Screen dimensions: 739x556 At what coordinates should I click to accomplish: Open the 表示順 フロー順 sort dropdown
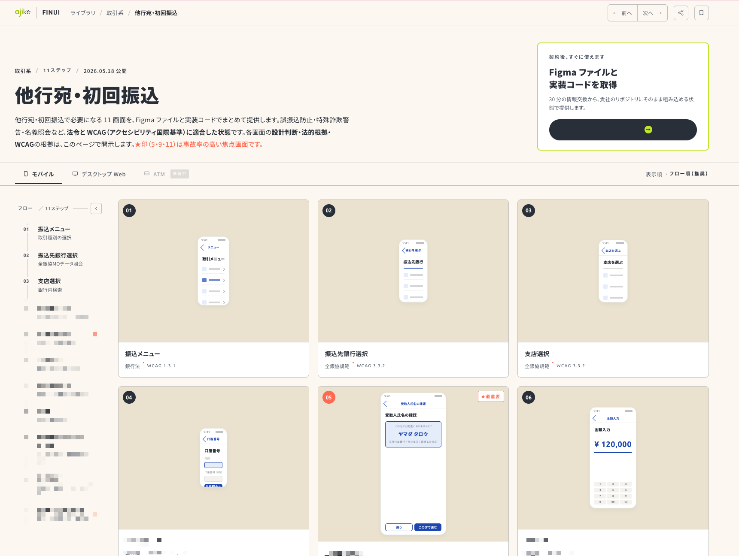click(677, 174)
